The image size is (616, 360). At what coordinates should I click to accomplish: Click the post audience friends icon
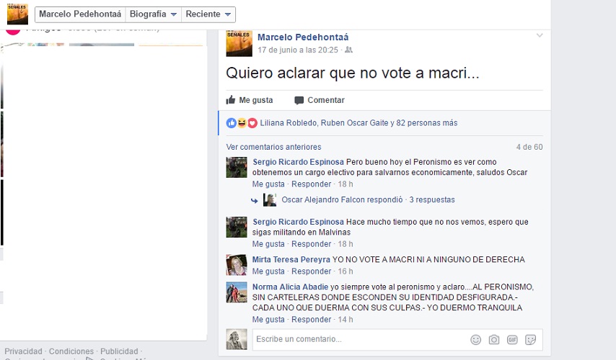click(348, 50)
